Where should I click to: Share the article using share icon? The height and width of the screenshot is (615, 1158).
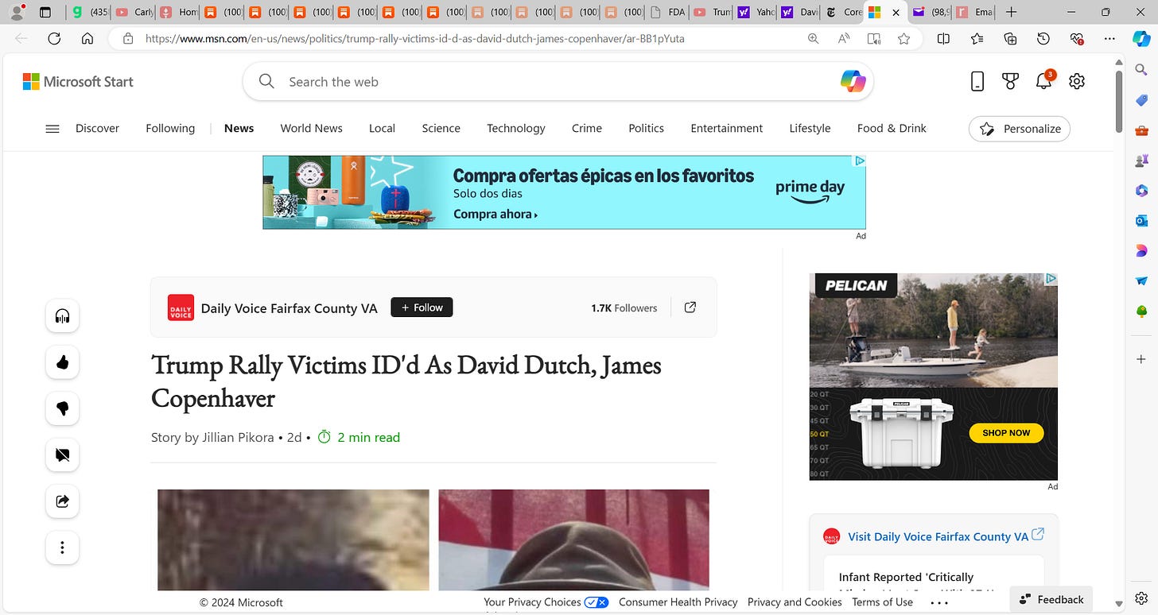point(62,501)
